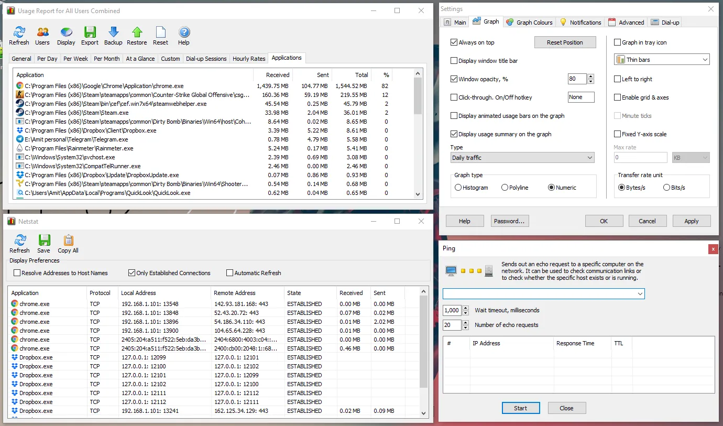
Task: Decrease number of echo requests stepper
Action: click(x=465, y=327)
